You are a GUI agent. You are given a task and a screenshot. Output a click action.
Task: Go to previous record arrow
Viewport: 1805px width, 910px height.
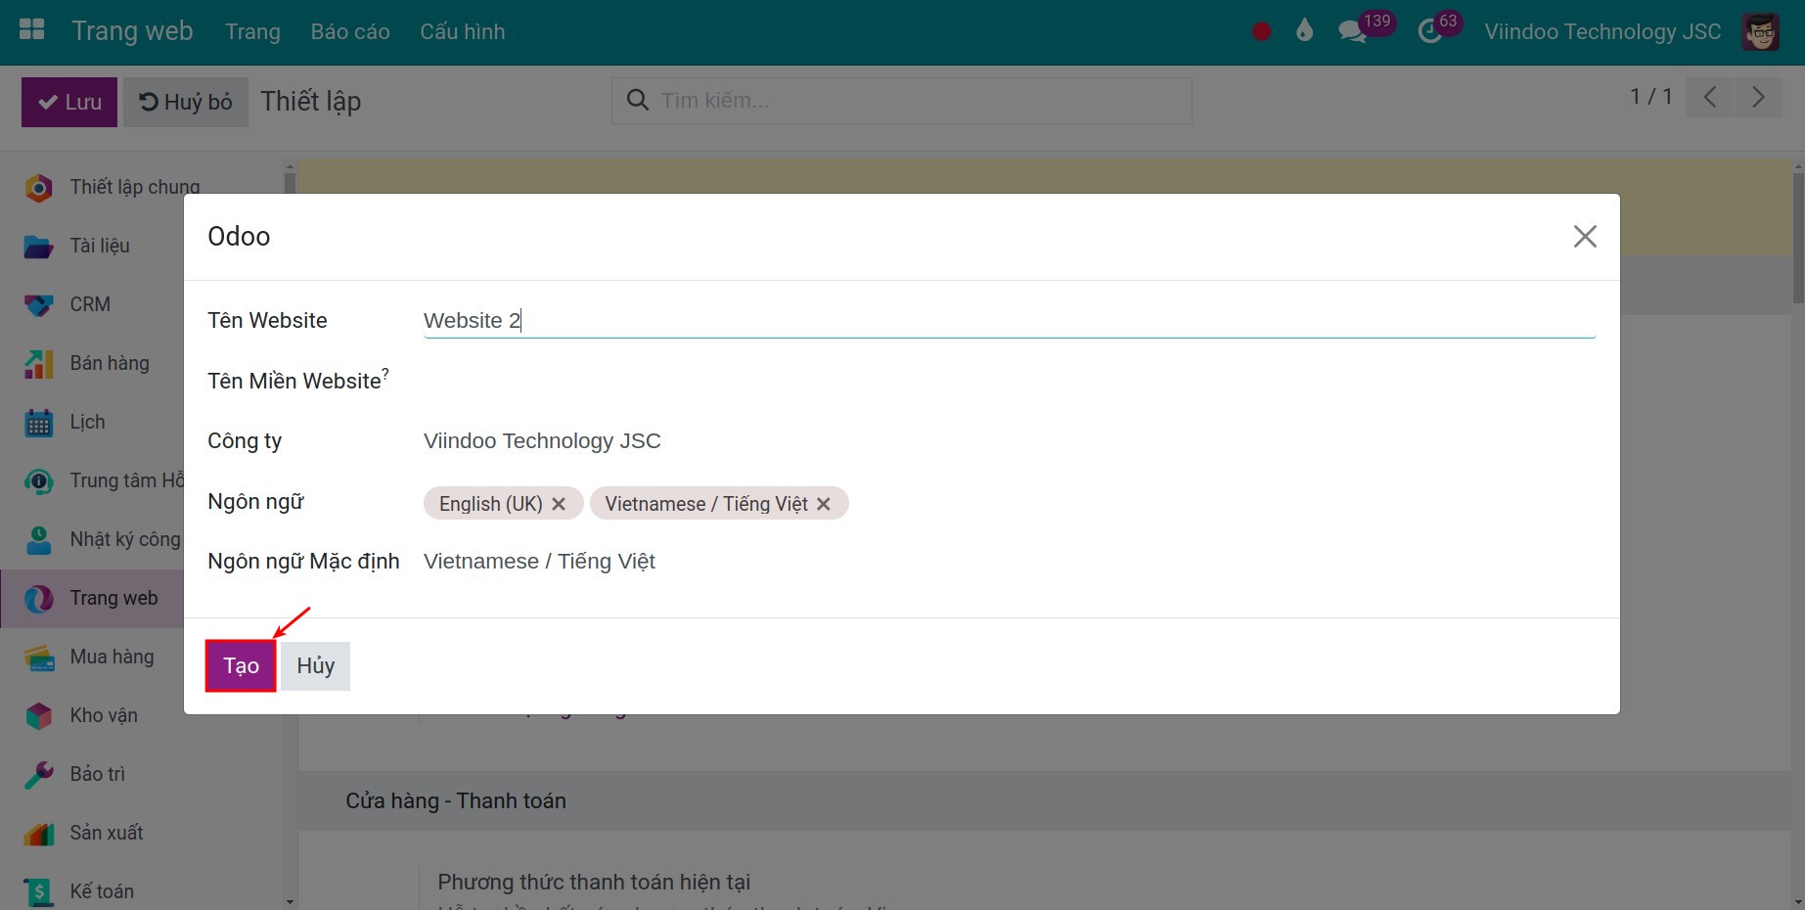[x=1710, y=97]
